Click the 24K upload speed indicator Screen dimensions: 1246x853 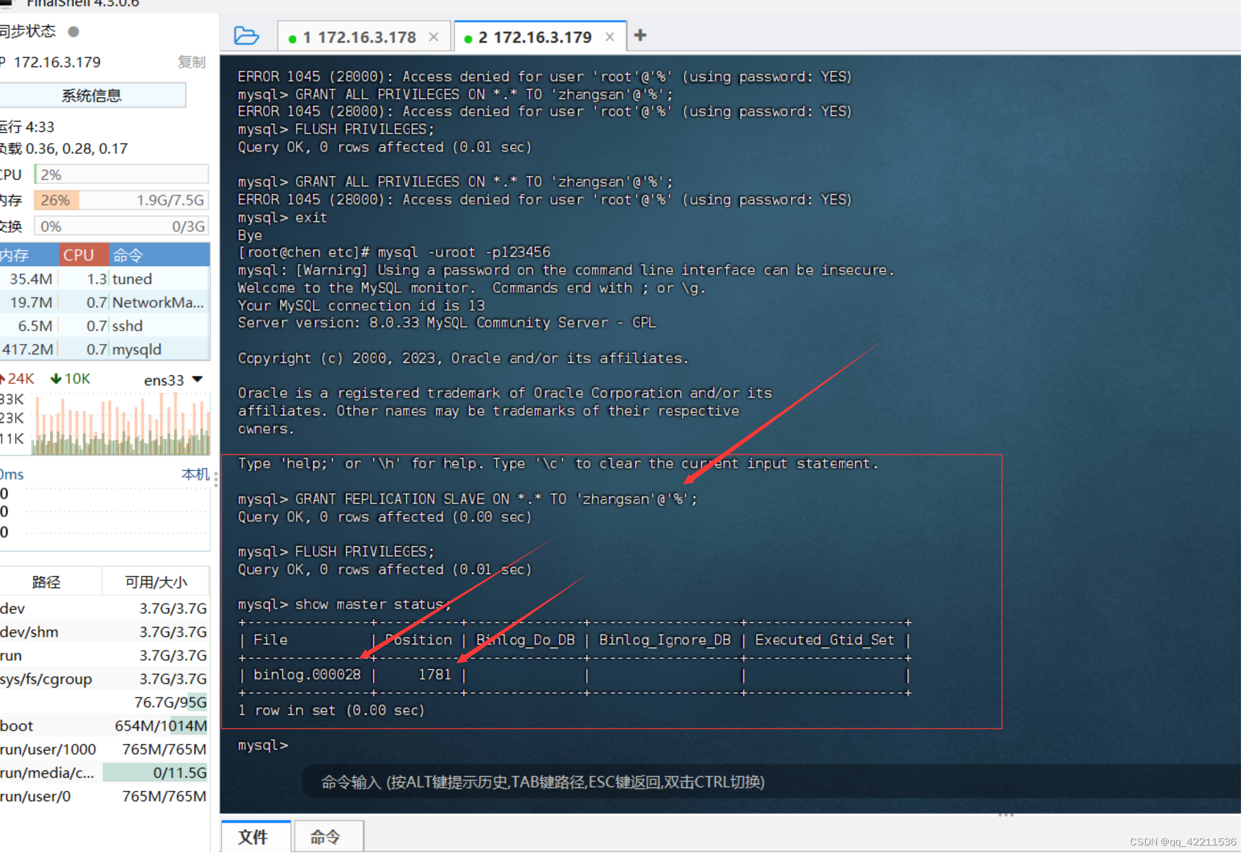click(x=18, y=379)
